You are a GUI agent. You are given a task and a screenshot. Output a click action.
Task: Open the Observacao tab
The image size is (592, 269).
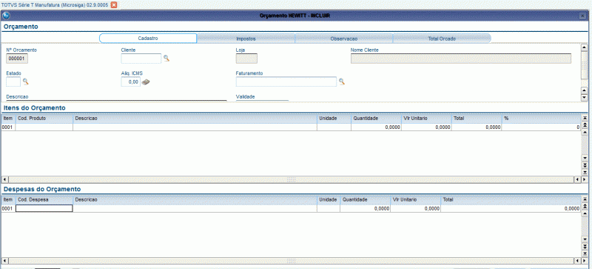(x=344, y=39)
